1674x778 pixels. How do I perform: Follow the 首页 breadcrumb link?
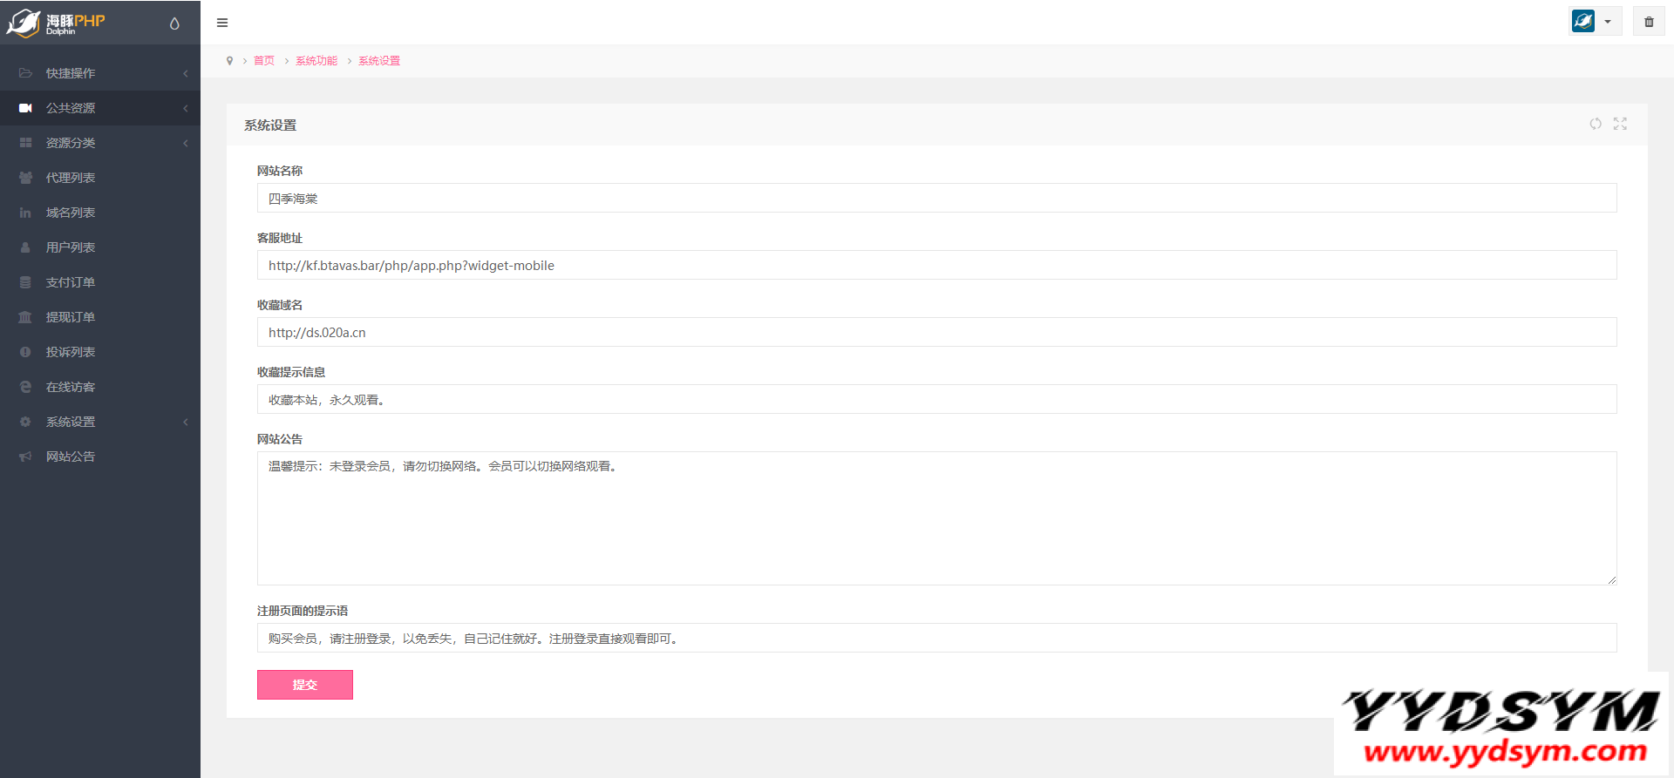pyautogui.click(x=264, y=61)
